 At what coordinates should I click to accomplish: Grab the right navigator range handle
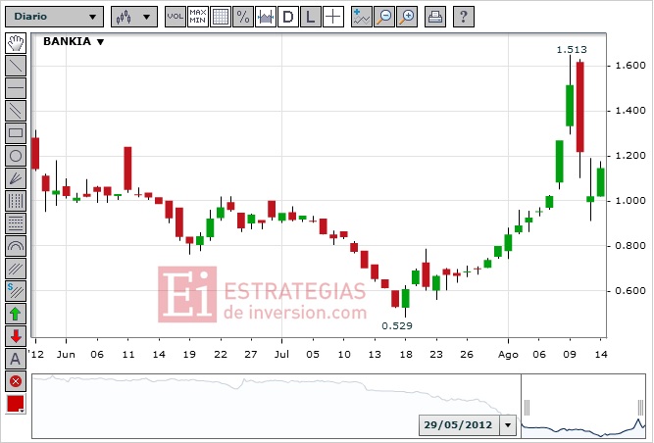640,407
